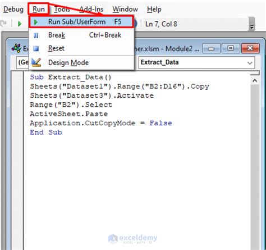Screen dimensions: 266x250
Task: Click the redo icon in toolbar
Action: [3, 23]
